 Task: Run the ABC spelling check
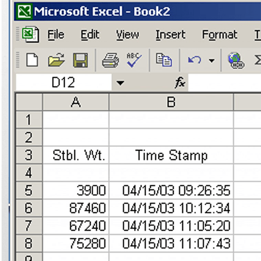(134, 60)
